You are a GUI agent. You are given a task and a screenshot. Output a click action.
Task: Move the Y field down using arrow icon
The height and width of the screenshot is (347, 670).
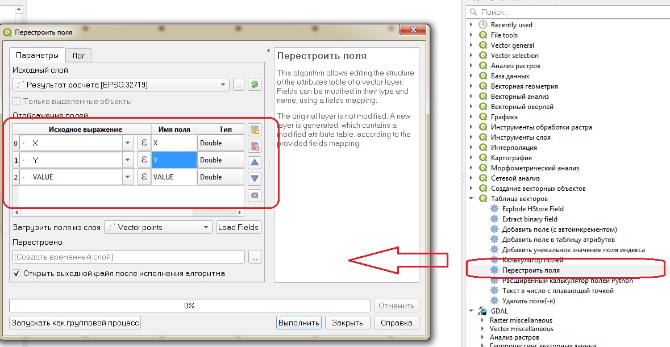click(254, 179)
